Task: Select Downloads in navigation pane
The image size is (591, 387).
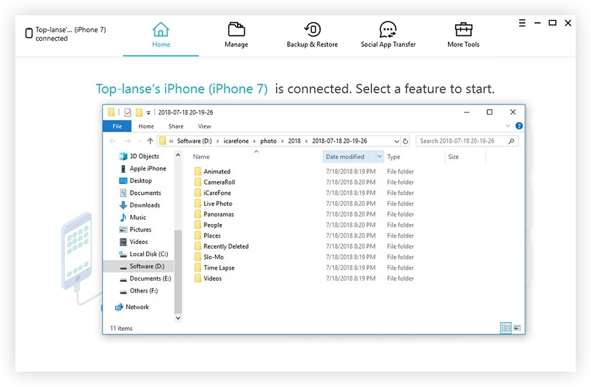Action: point(140,205)
